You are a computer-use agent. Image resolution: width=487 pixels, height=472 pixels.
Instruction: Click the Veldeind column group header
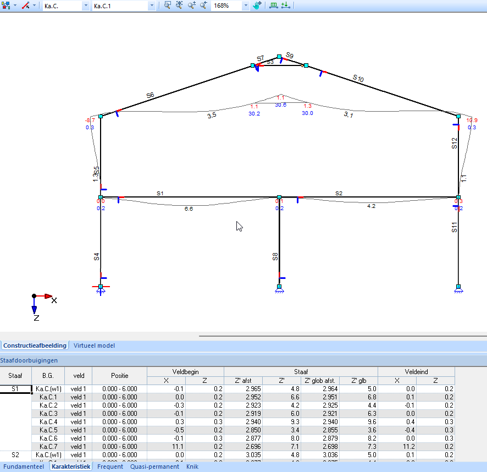[416, 372]
